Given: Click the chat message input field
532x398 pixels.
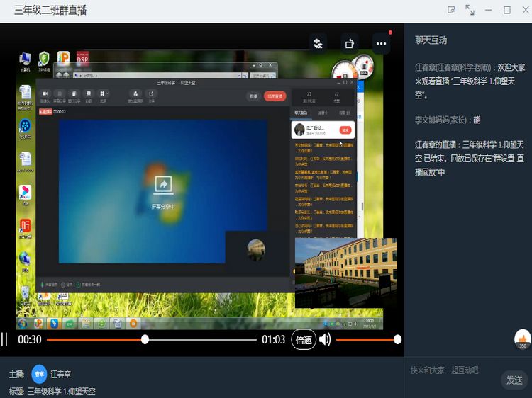Looking at the screenshot, I should pyautogui.click(x=453, y=370).
